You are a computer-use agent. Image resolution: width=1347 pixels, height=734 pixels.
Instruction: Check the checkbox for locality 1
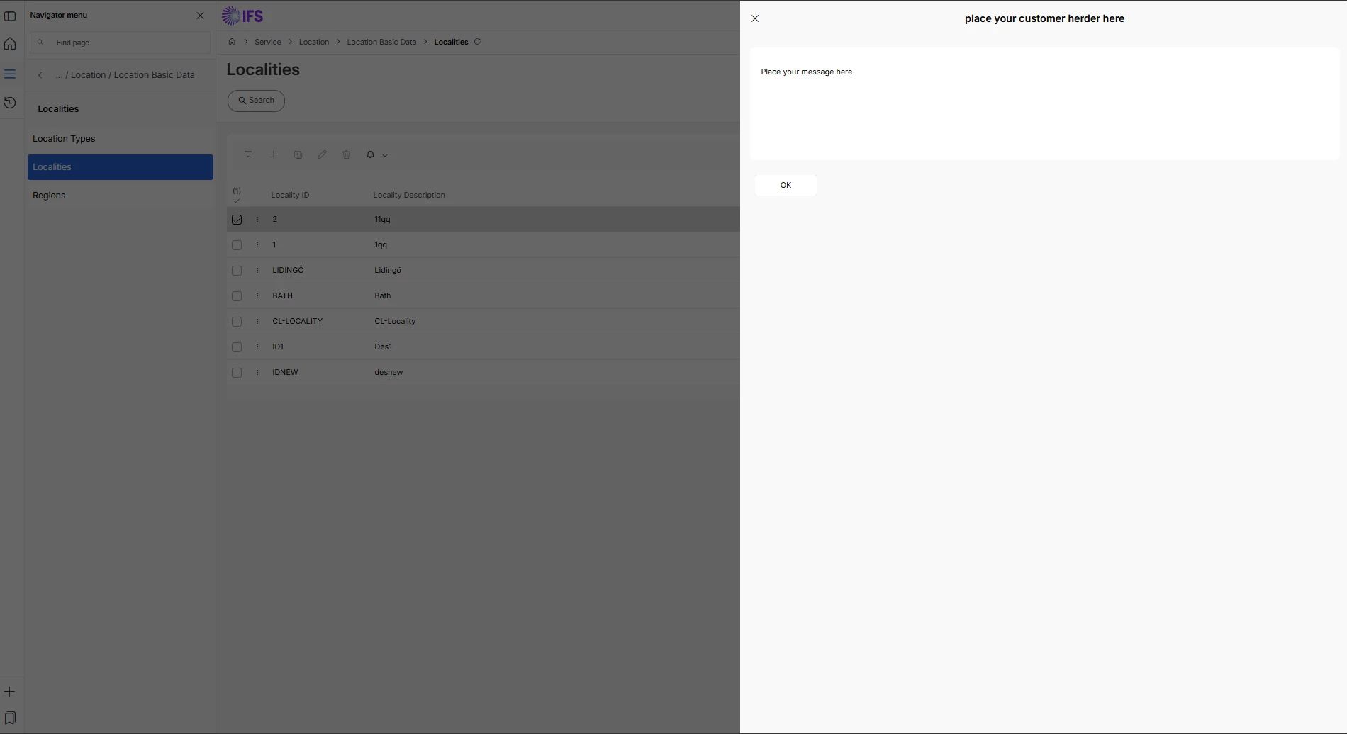tap(237, 245)
